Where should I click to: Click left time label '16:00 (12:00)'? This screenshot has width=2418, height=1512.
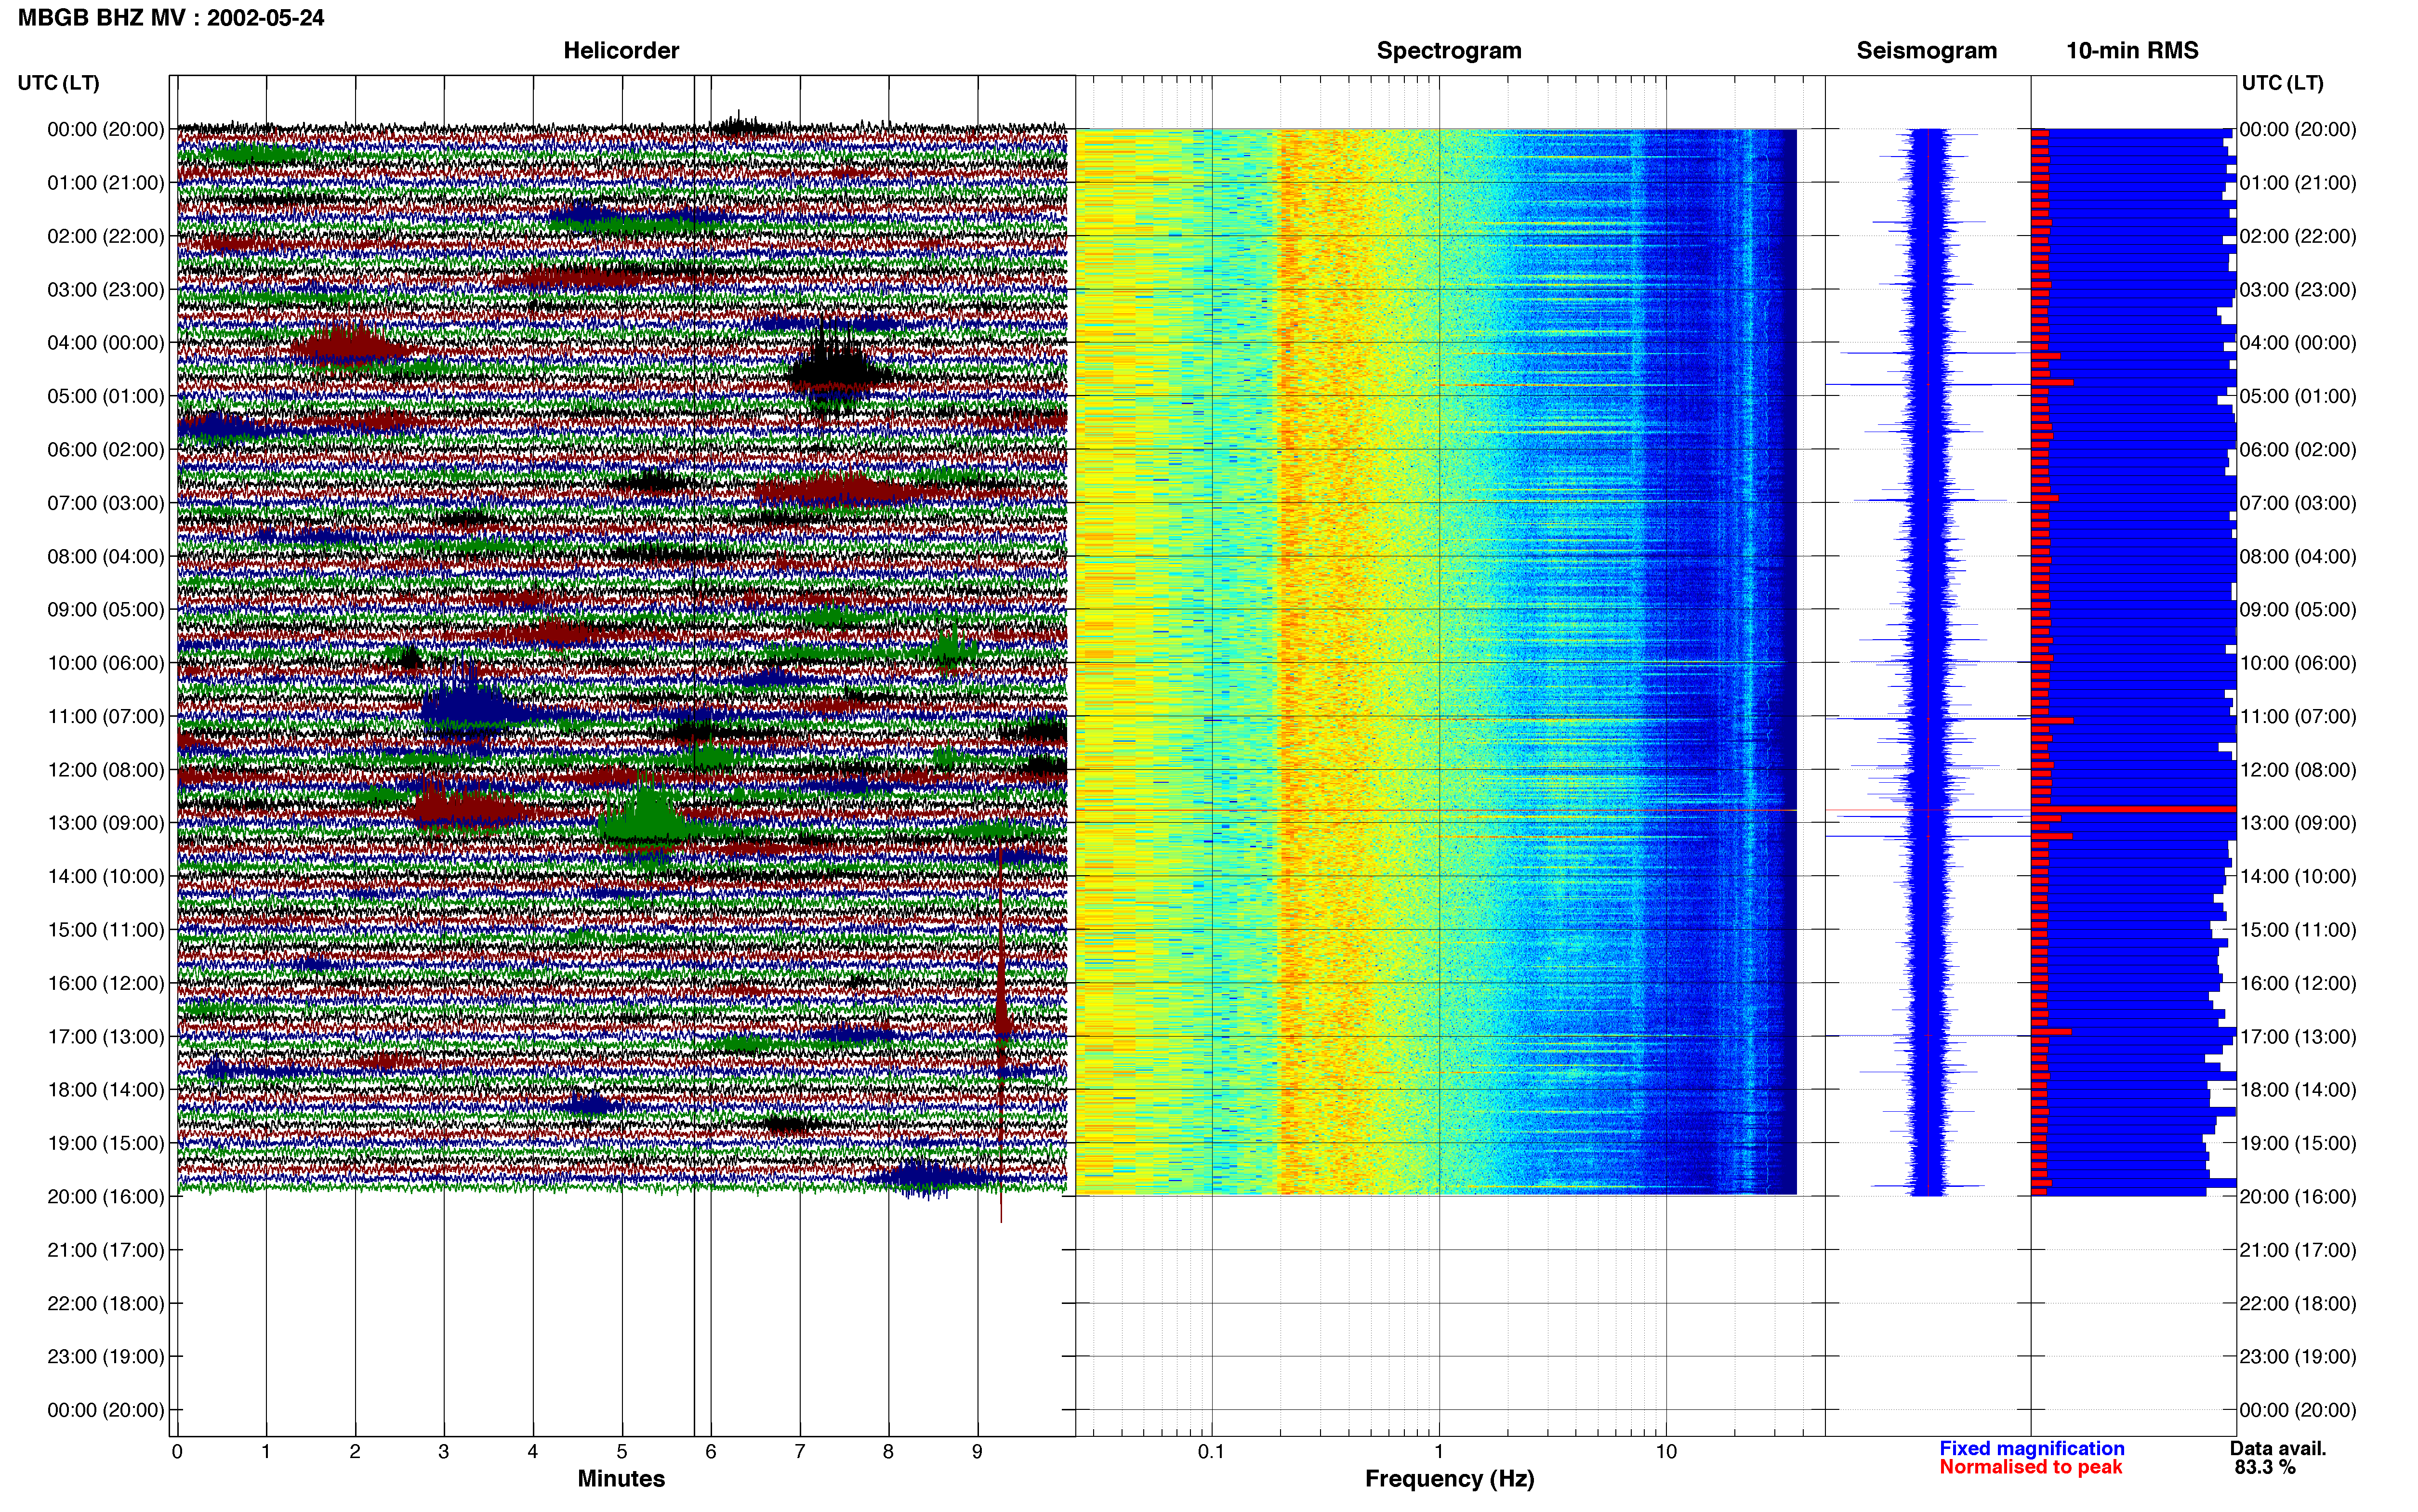(106, 983)
